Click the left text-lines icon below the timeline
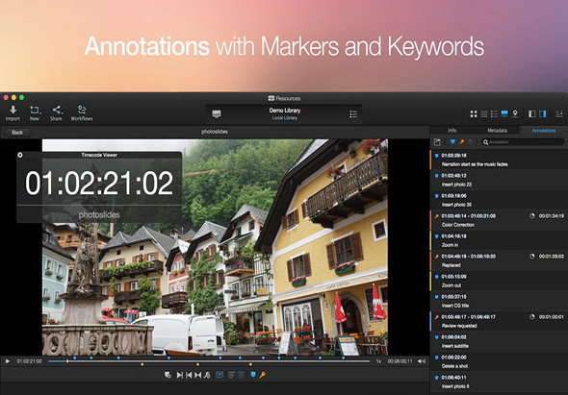 click(232, 375)
